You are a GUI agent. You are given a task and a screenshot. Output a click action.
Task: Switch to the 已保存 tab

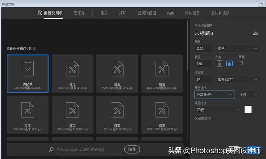pyautogui.click(x=79, y=13)
